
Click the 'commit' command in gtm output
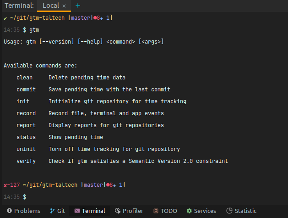26,89
